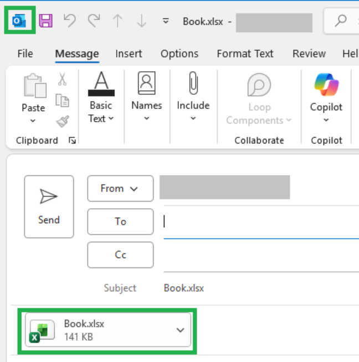Click the search magnifier icon
359x362 pixels.
tap(341, 21)
